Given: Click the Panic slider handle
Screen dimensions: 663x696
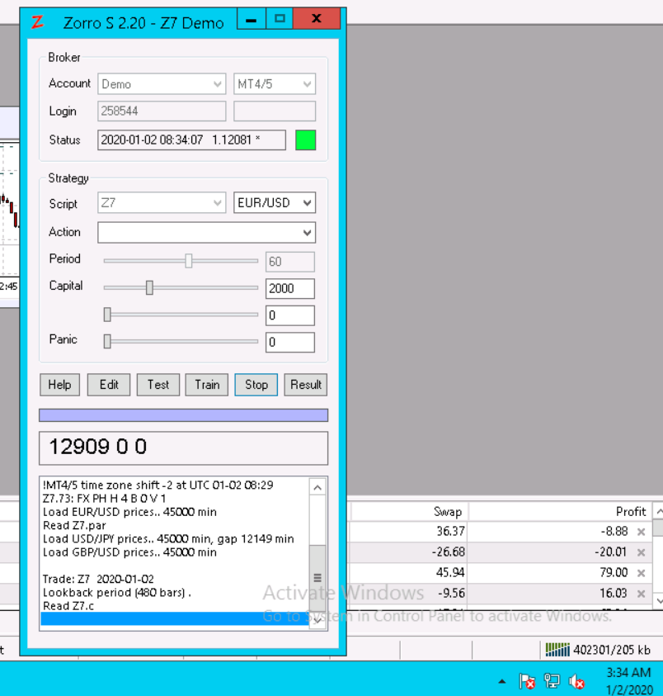Looking at the screenshot, I should [x=107, y=341].
